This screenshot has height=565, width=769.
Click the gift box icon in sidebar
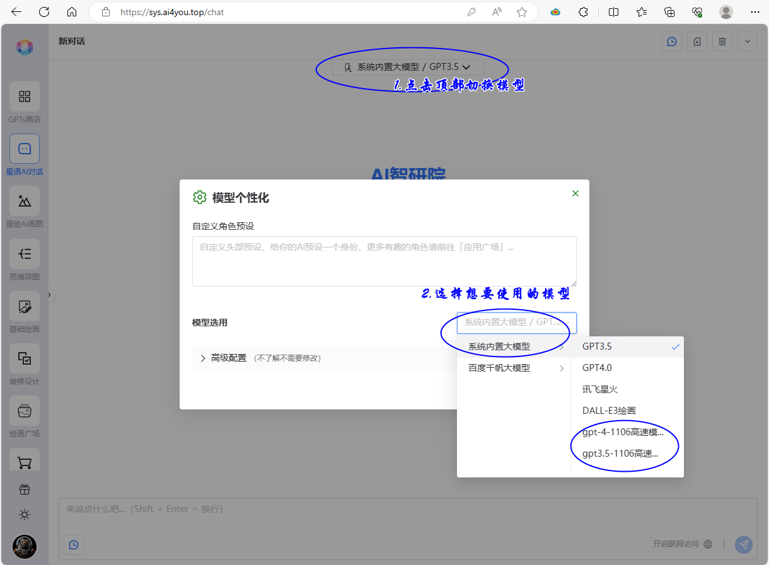pos(25,489)
